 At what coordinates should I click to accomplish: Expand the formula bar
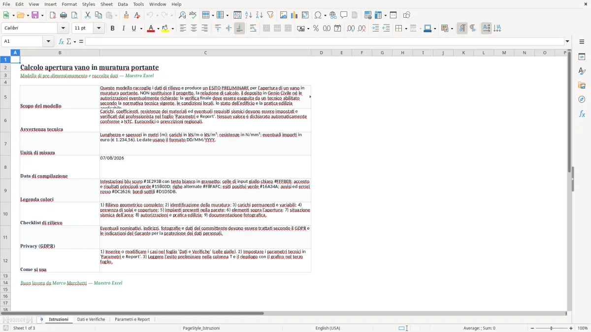[x=567, y=41]
